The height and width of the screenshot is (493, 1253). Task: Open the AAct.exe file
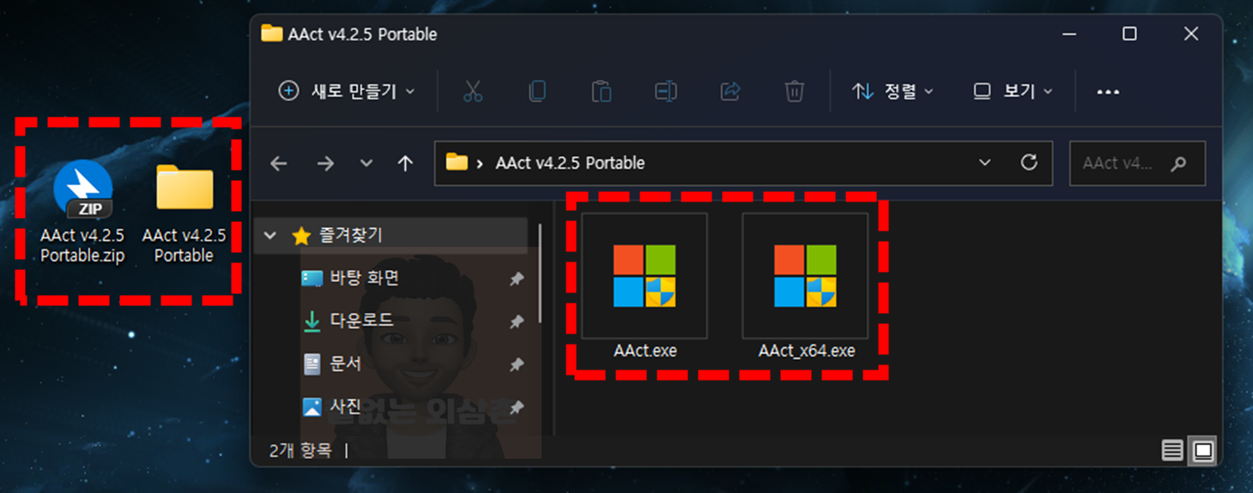coord(645,286)
